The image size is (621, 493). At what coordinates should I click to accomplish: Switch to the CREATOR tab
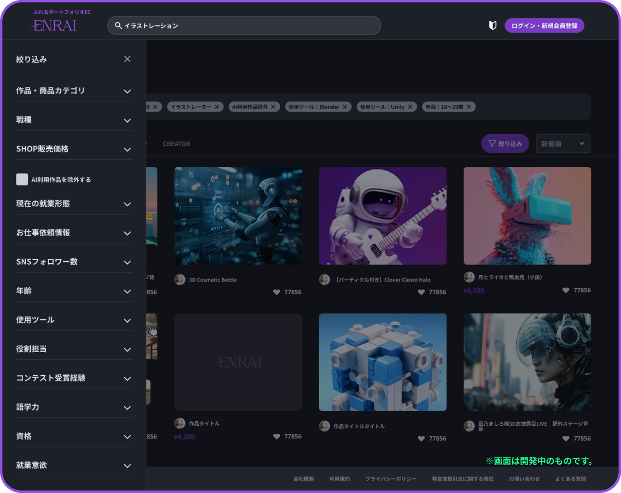(176, 144)
